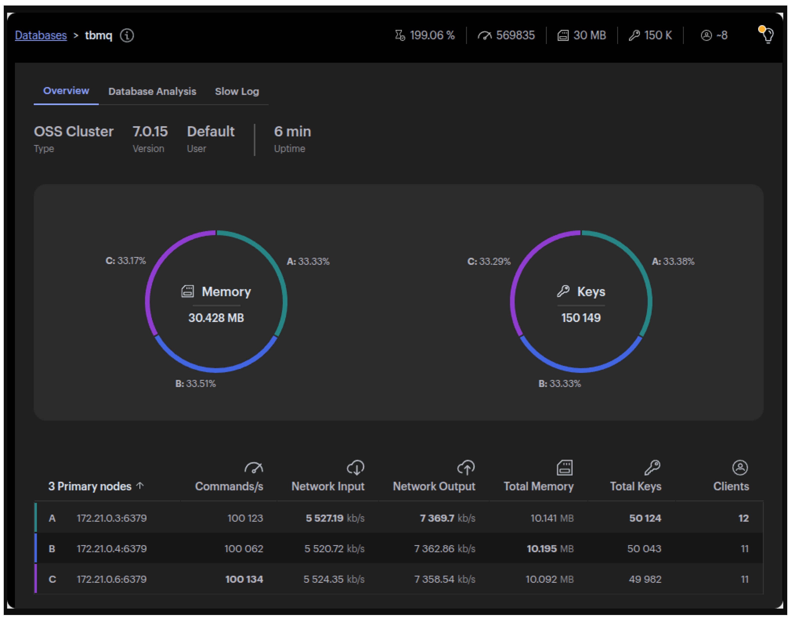The image size is (791, 620).
Task: Click the connected clients icon in header
Action: click(706, 35)
